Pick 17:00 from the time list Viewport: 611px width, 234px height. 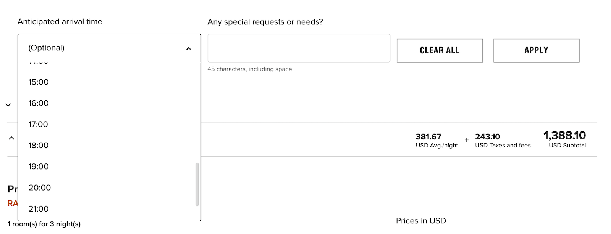click(x=38, y=124)
